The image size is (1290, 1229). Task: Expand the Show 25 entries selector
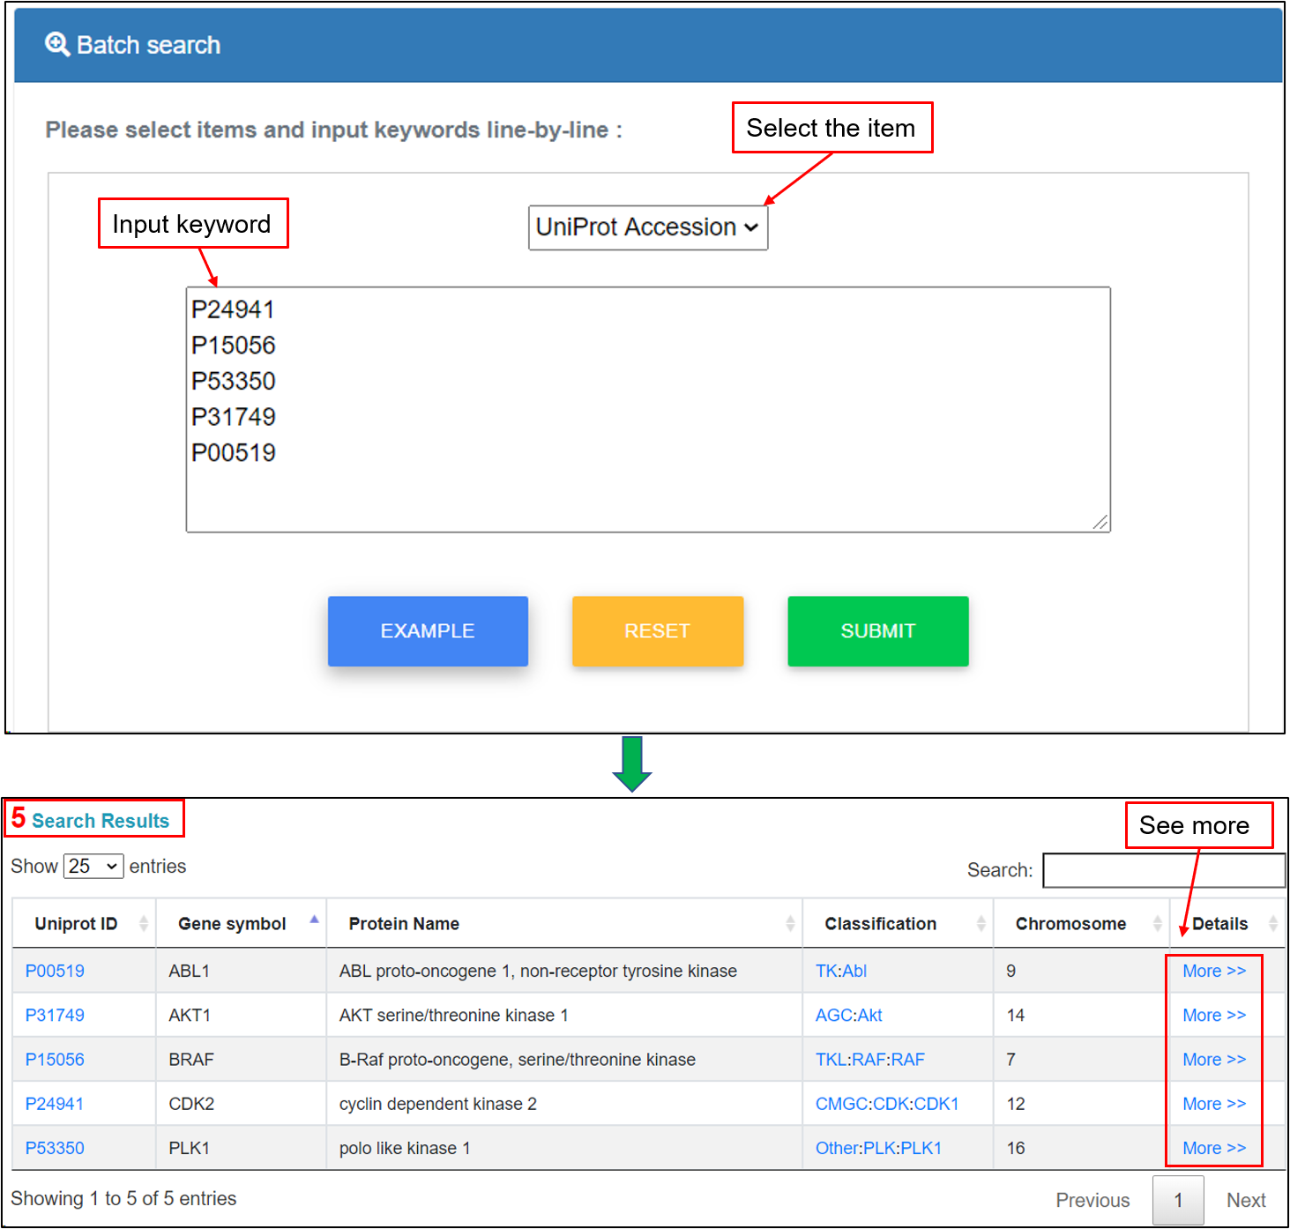[x=93, y=867]
